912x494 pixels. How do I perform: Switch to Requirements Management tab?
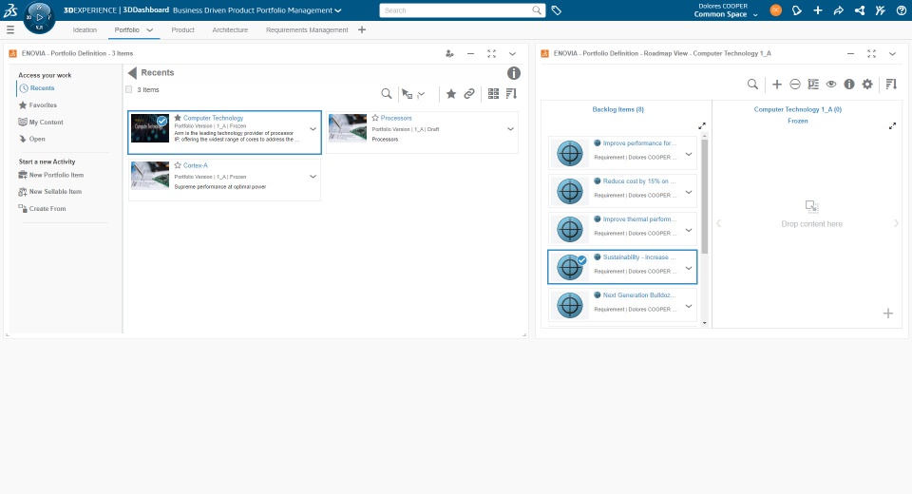(307, 29)
